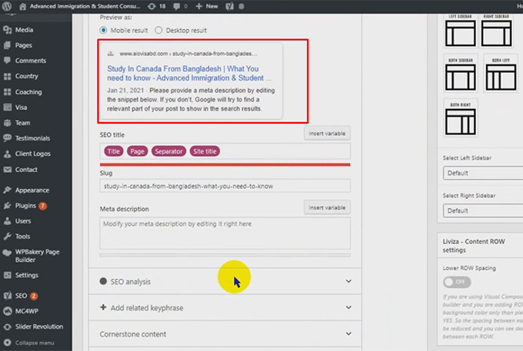Click inside the Meta description text field

[x=225, y=233]
